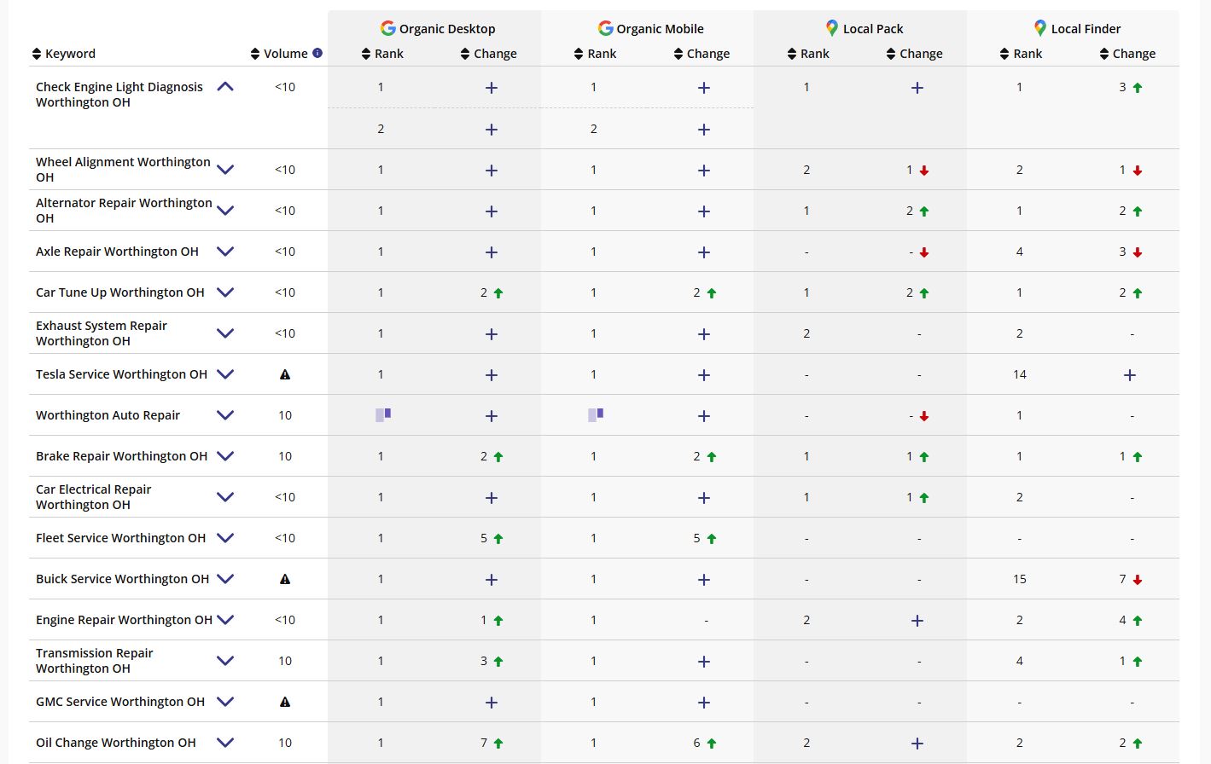Expand Wheel Alignment Worthington OH row

(225, 170)
